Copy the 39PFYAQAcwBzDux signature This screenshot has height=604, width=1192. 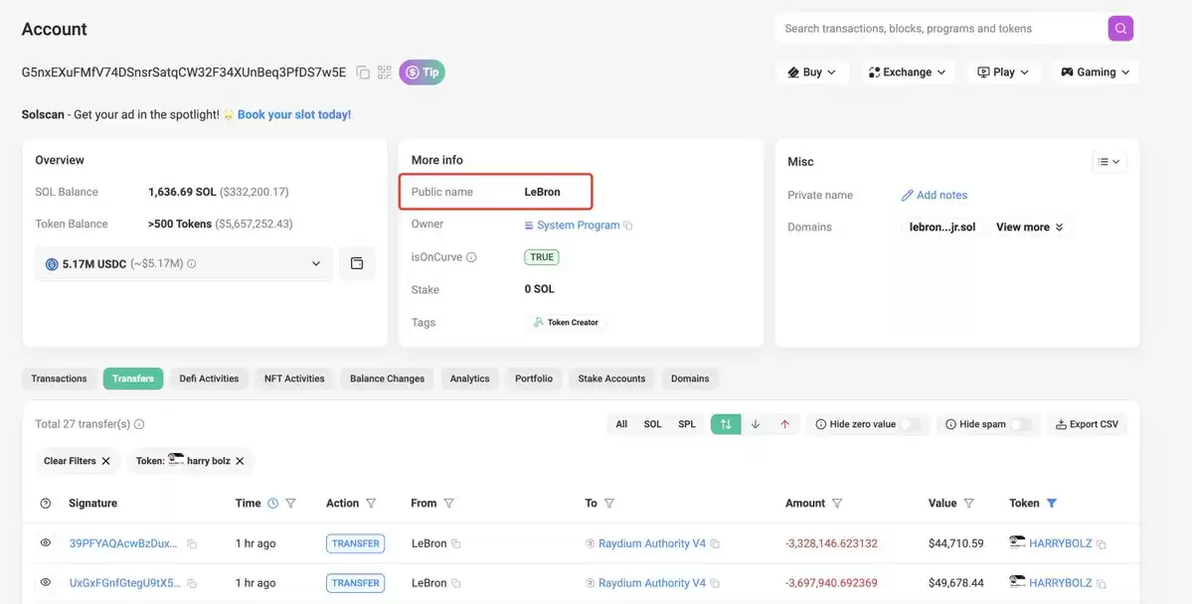tap(192, 544)
